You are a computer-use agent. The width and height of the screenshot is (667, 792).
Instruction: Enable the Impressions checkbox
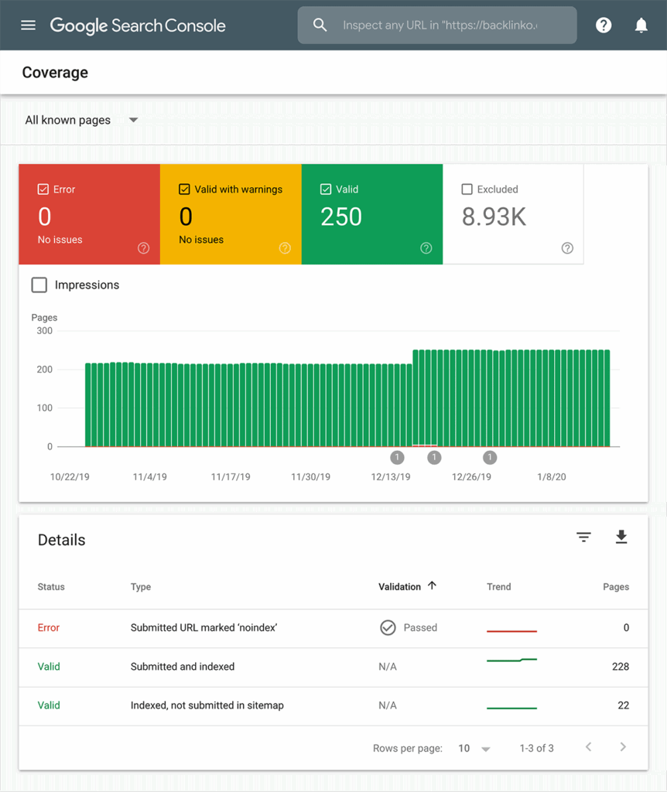39,285
